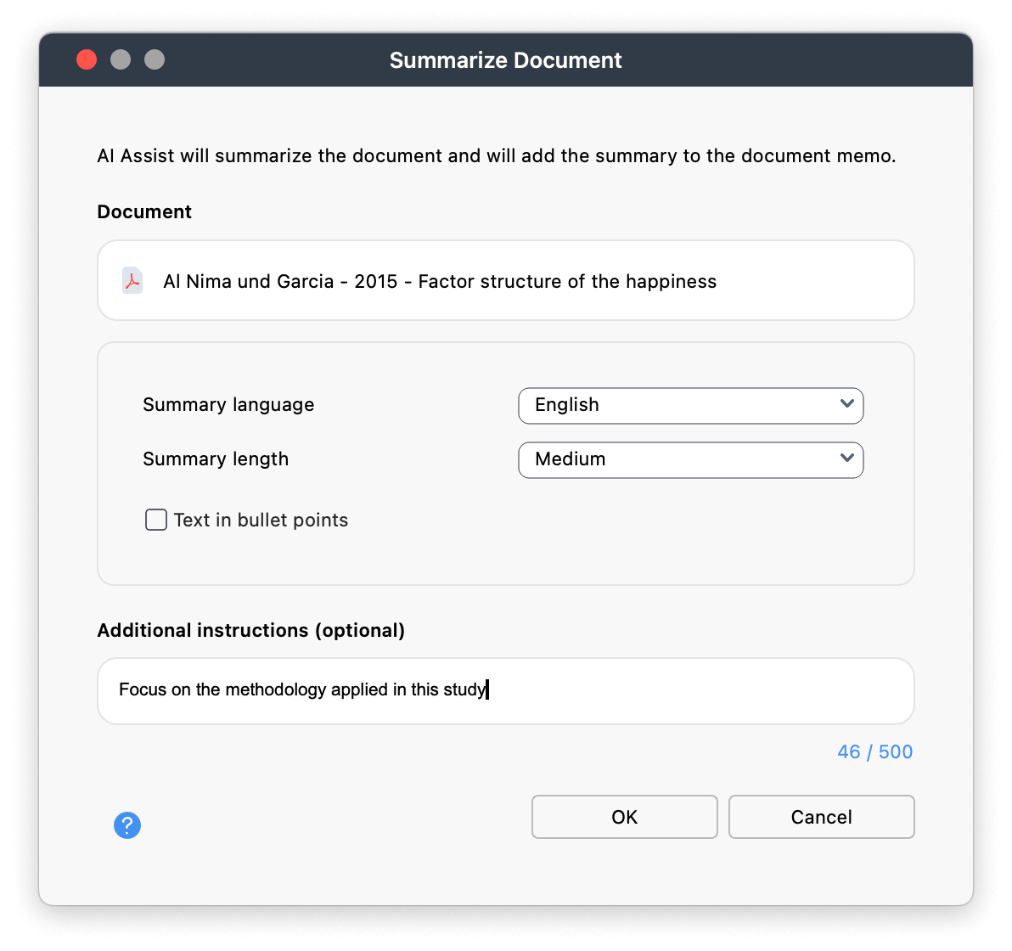
Task: Click the 'Text in bullet points' label
Action: coord(261,521)
